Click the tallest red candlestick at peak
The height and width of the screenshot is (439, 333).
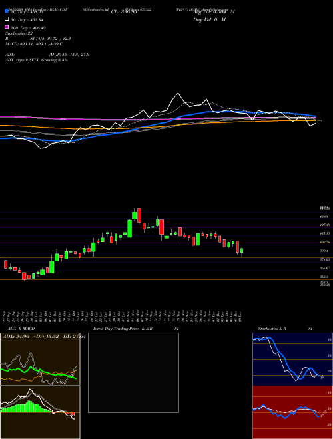click(x=139, y=216)
